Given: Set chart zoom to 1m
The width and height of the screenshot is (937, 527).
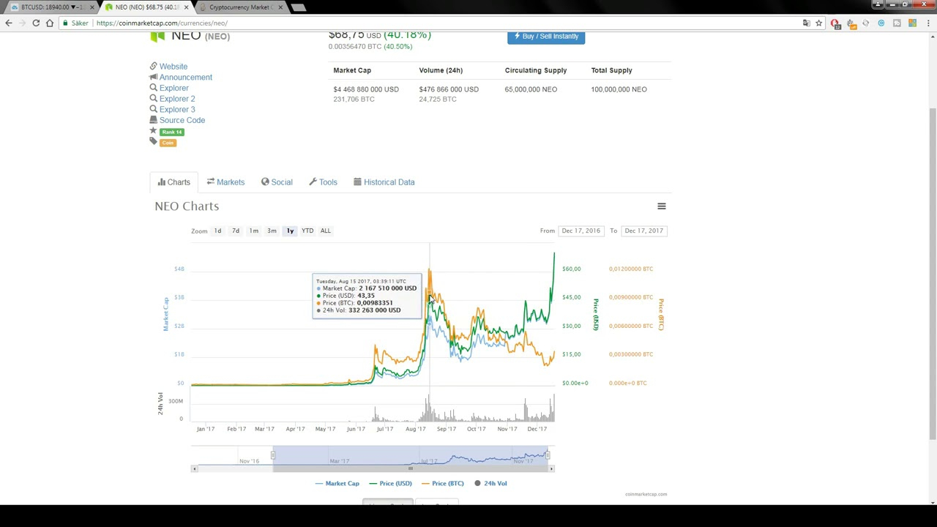Looking at the screenshot, I should click(253, 231).
